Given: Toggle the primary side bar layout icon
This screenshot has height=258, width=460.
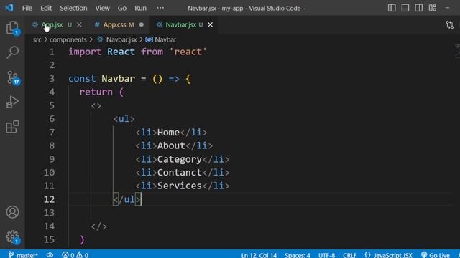Looking at the screenshot, I should click(392, 8).
